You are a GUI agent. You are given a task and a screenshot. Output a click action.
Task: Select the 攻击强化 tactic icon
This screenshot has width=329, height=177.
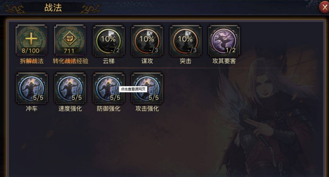click(147, 88)
